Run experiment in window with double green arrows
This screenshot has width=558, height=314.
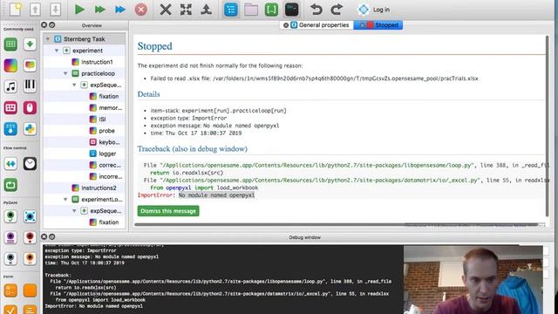(100, 10)
